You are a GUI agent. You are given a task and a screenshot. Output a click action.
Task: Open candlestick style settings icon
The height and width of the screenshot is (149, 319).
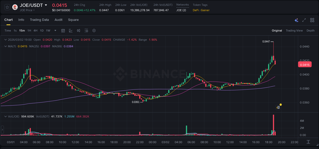coord(79,31)
